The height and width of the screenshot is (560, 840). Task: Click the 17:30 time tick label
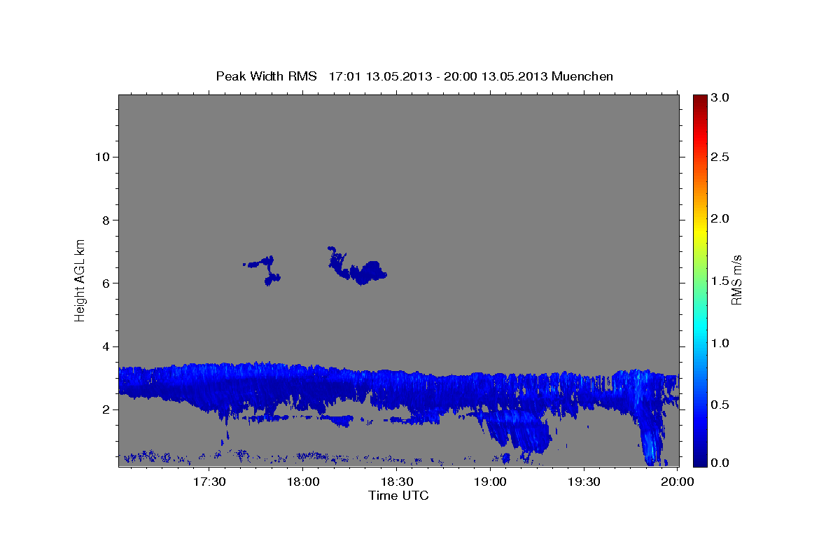point(209,482)
